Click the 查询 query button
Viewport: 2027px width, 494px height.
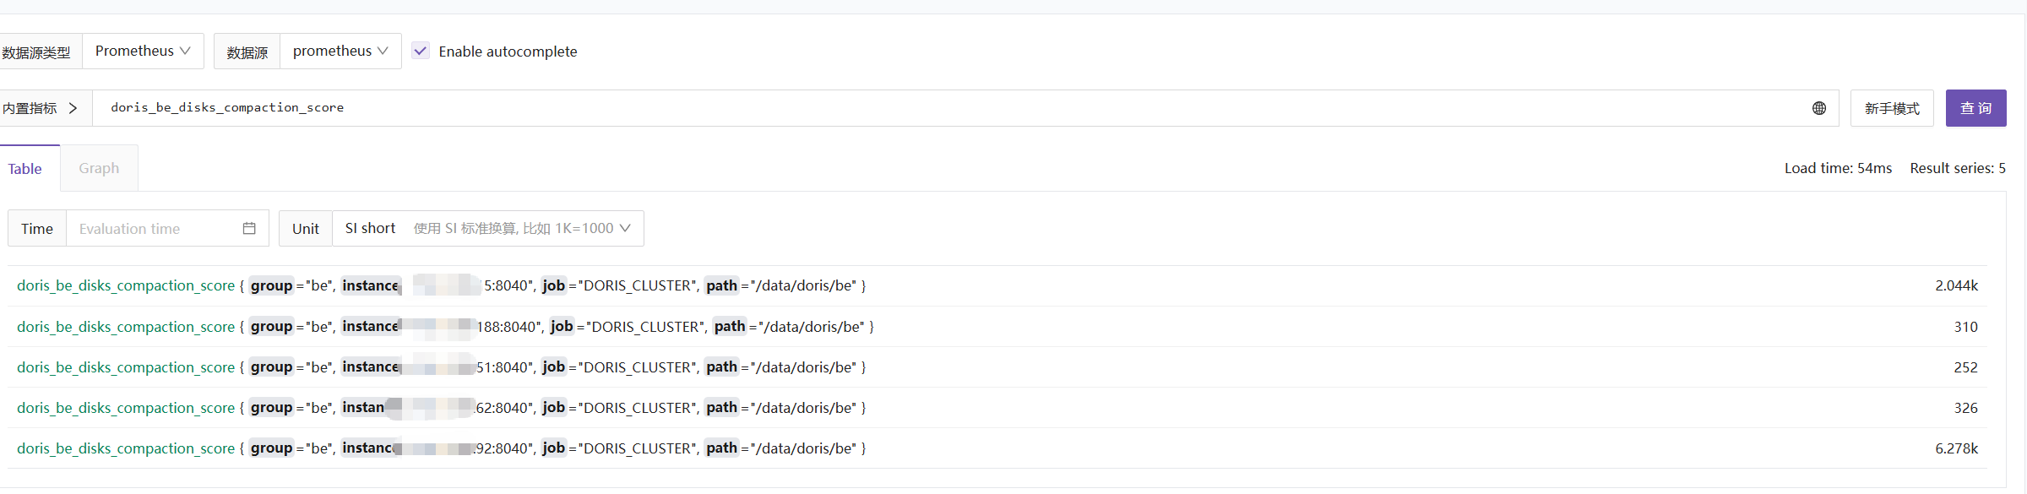coord(1975,108)
